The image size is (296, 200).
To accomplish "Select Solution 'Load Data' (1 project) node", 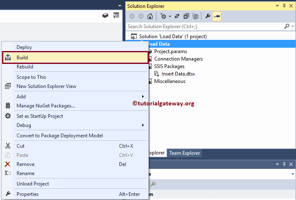I will point(173,37).
